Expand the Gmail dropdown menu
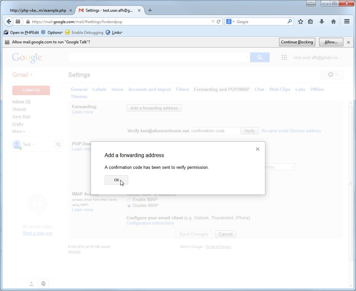The width and height of the screenshot is (356, 291). click(x=22, y=75)
